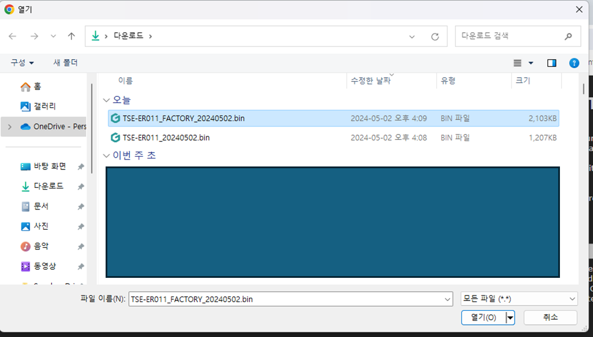Click date 2024-05-02 오후 4:08
The image size is (593, 337).
388,137
